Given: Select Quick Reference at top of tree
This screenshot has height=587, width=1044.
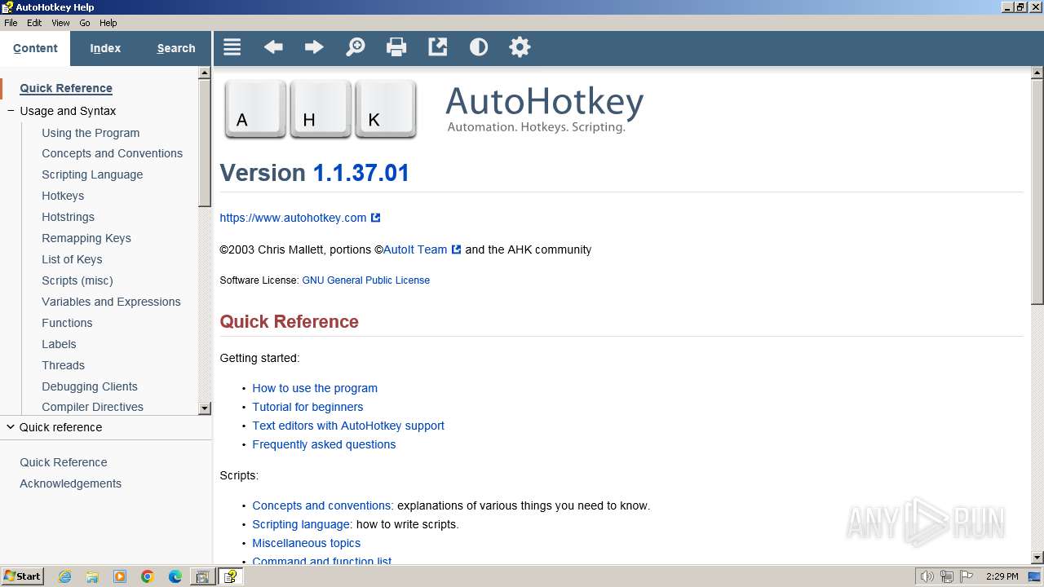Looking at the screenshot, I should tap(66, 88).
